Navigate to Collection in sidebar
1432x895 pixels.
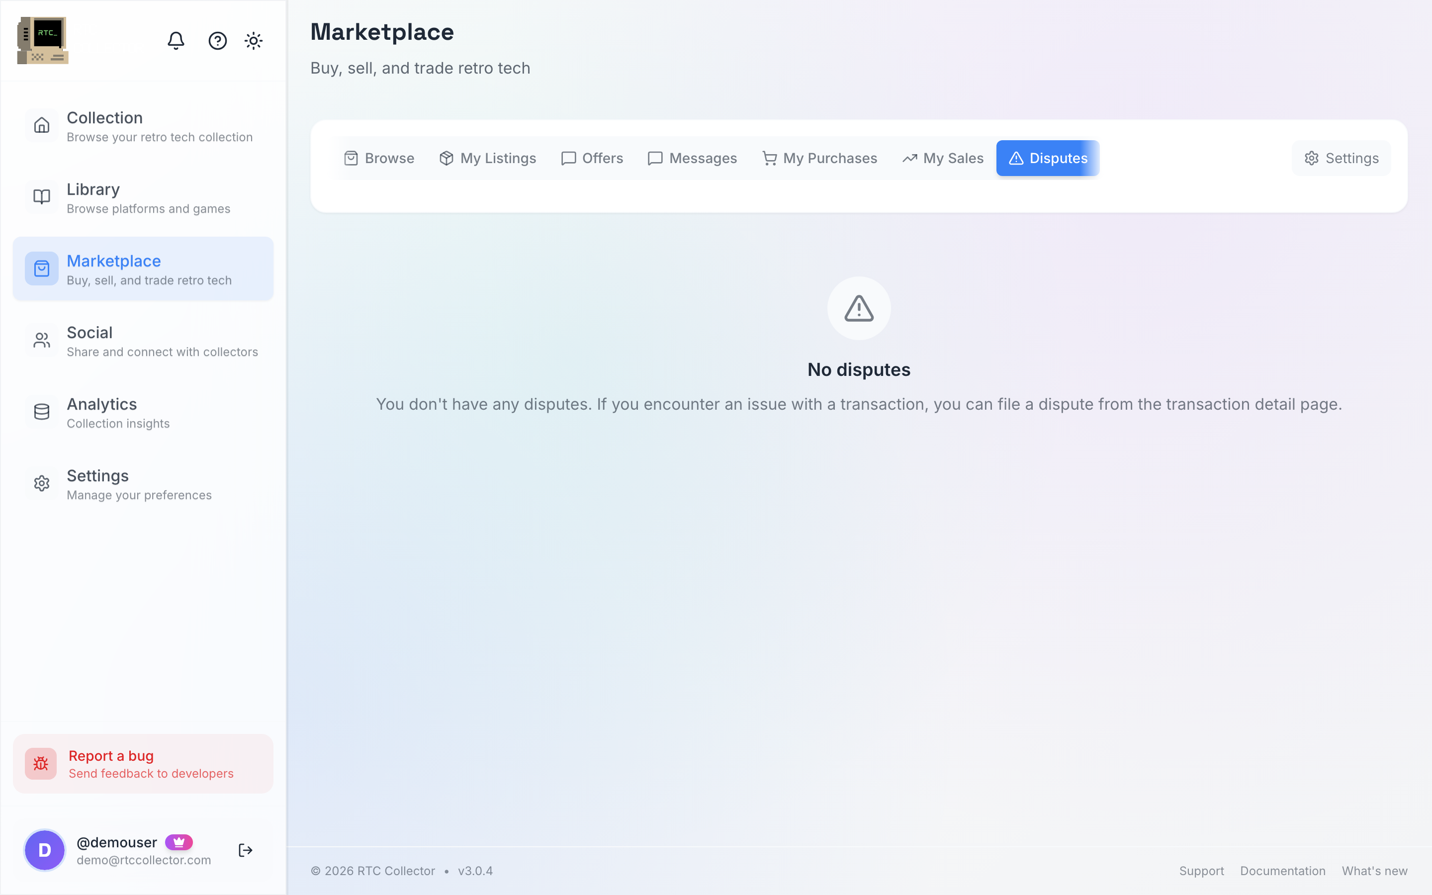(x=143, y=125)
